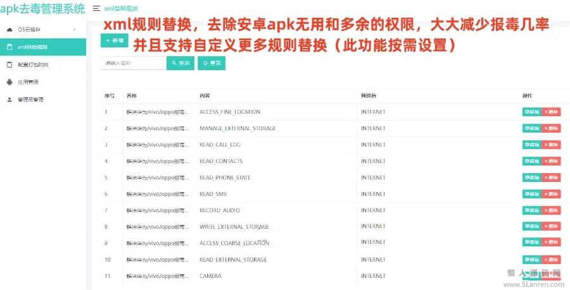
Task: Click the 序号 column header
Action: (x=110, y=95)
